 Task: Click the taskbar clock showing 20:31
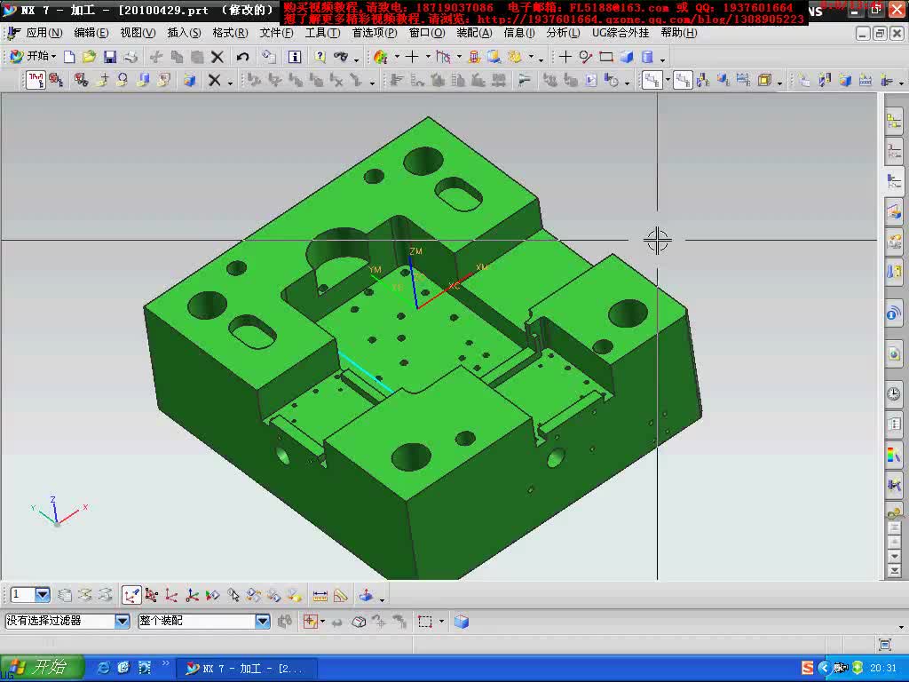click(x=883, y=669)
